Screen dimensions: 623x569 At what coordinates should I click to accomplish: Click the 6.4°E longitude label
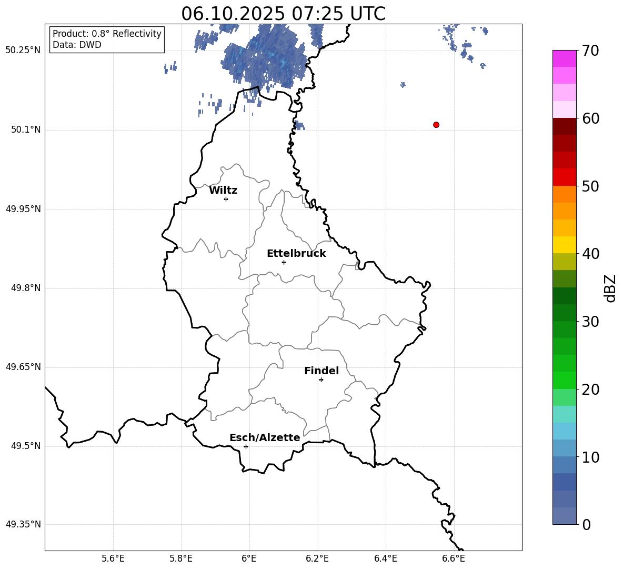(x=386, y=558)
